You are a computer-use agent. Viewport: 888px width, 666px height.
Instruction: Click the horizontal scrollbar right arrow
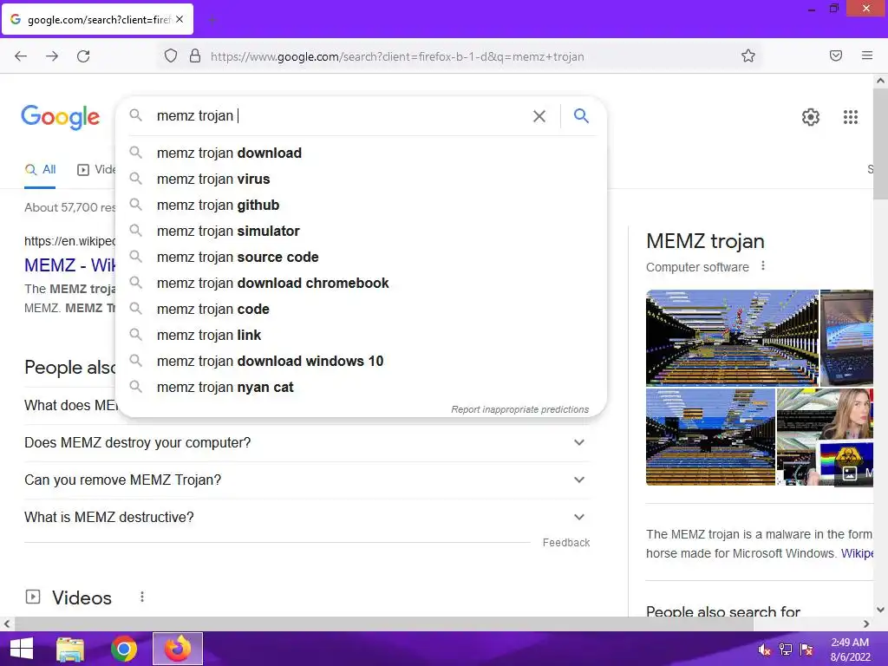866,624
